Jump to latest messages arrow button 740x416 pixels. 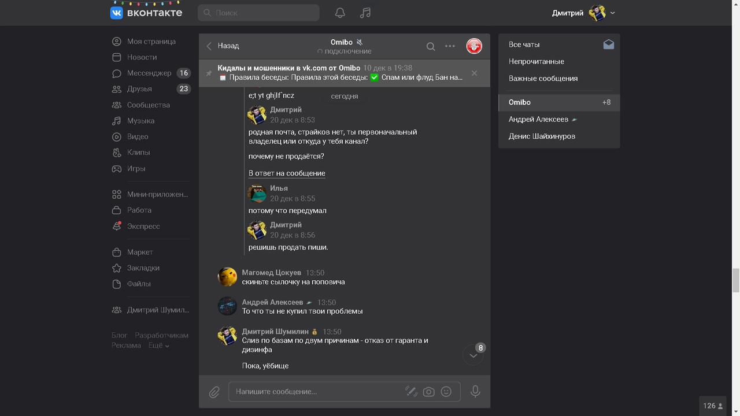coord(473,355)
